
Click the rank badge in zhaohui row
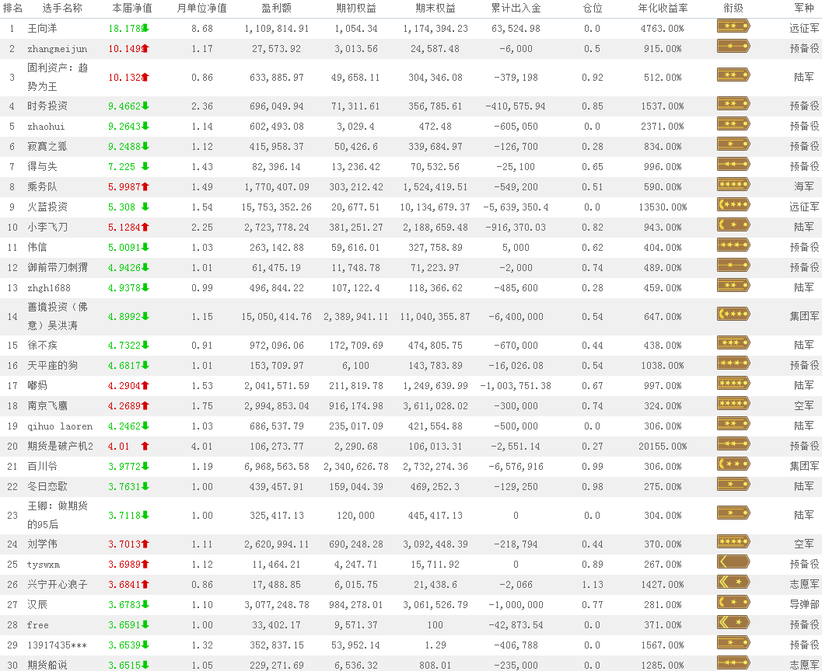pos(733,124)
